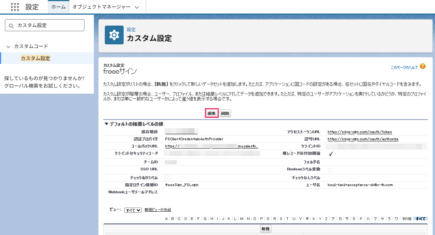435x235 pixels.
Task: Open the ninja-sign oauth/token URL link
Action: click(360, 132)
